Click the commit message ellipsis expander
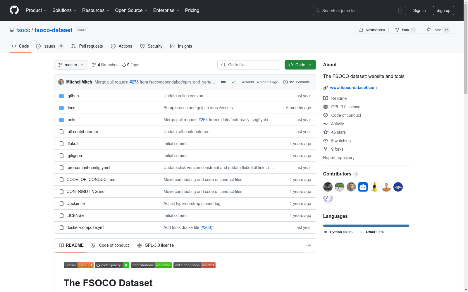Image resolution: width=468 pixels, height=292 pixels. tap(223, 82)
